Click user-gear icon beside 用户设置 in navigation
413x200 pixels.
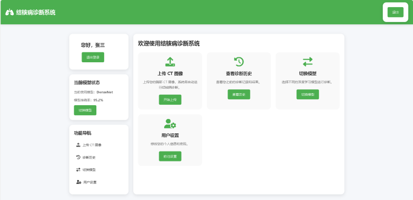coord(79,182)
